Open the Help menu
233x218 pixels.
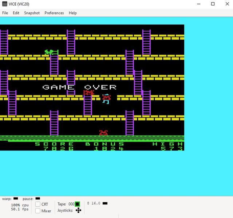[73, 13]
